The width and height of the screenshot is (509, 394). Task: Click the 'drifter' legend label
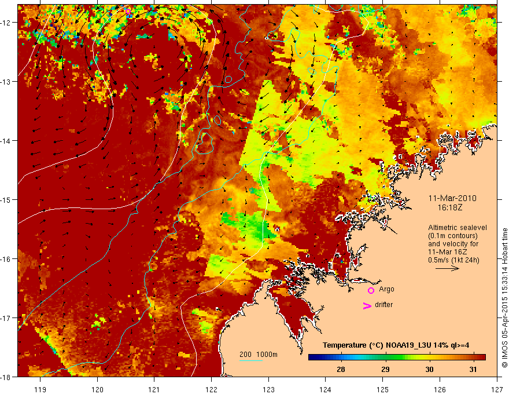point(383,305)
